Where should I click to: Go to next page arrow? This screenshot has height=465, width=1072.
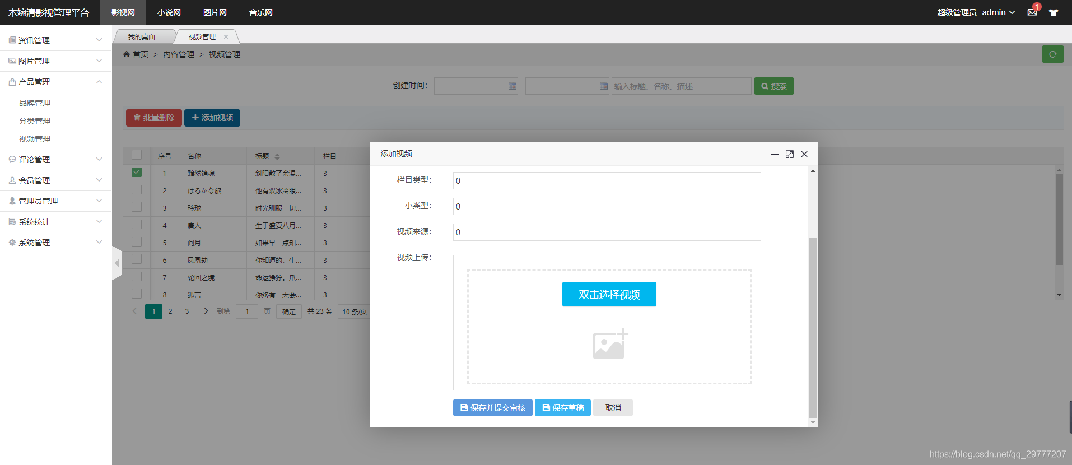point(206,311)
